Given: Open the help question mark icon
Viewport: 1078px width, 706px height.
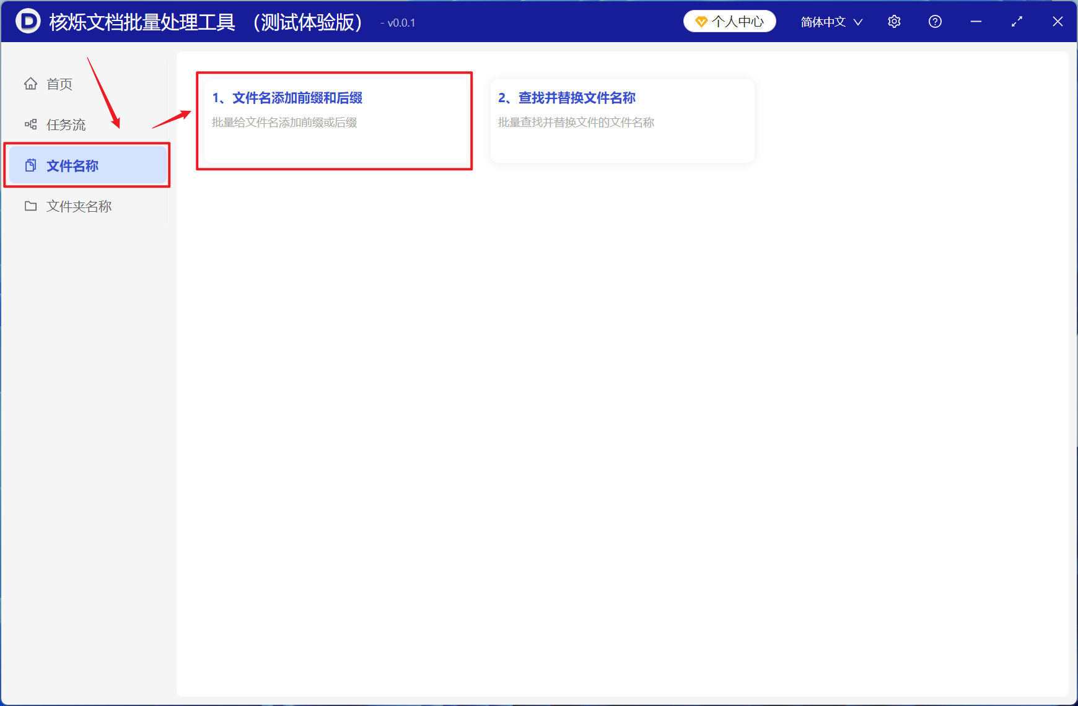Looking at the screenshot, I should tap(935, 22).
